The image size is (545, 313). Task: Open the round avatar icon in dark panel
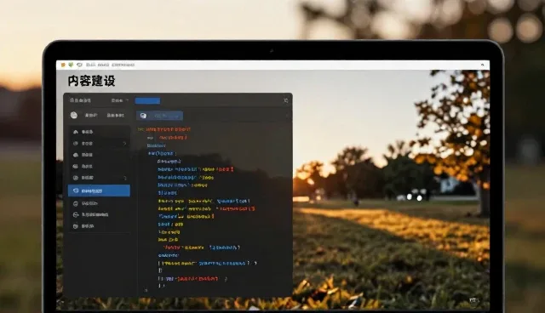(74, 115)
